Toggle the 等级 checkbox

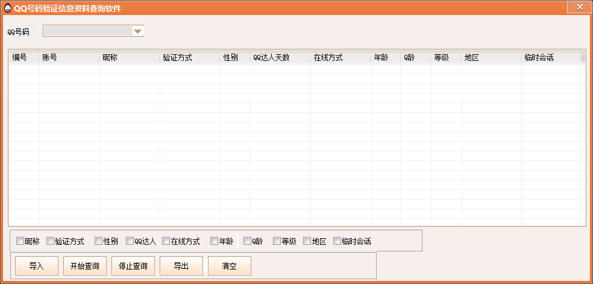tap(277, 241)
